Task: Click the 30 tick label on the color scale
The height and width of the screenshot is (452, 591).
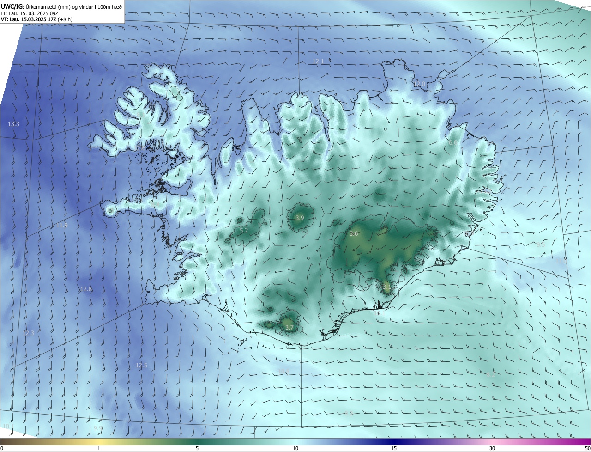Action: (x=492, y=448)
